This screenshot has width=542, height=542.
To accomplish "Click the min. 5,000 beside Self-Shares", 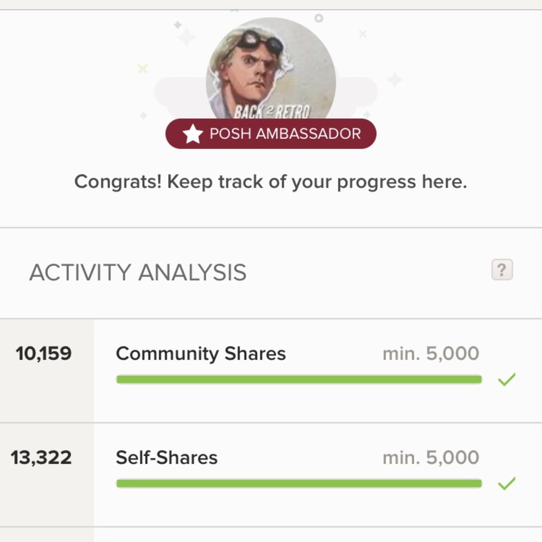I will click(x=431, y=458).
